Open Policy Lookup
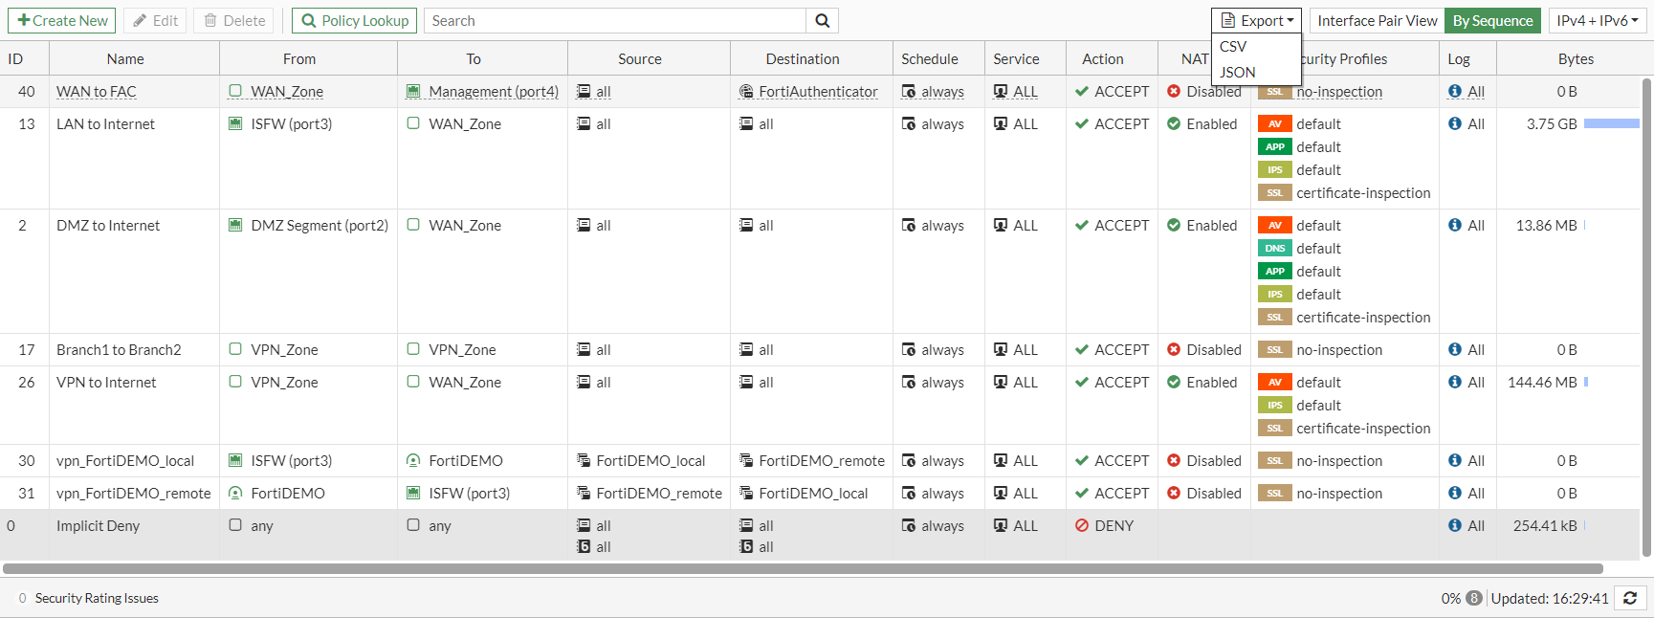Image resolution: width=1654 pixels, height=618 pixels. 354,21
